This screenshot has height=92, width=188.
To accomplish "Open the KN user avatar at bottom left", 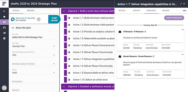I will (4, 88).
